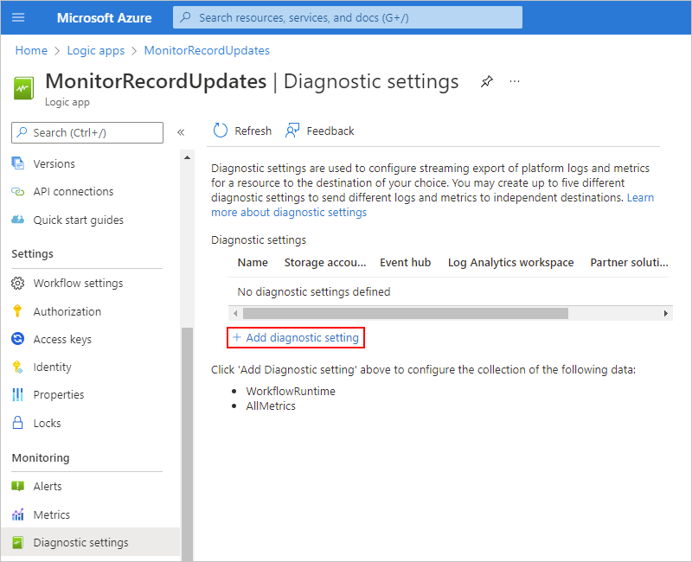Click MonitorRecordUpdates breadcrumb link
The image size is (692, 562).
207,50
